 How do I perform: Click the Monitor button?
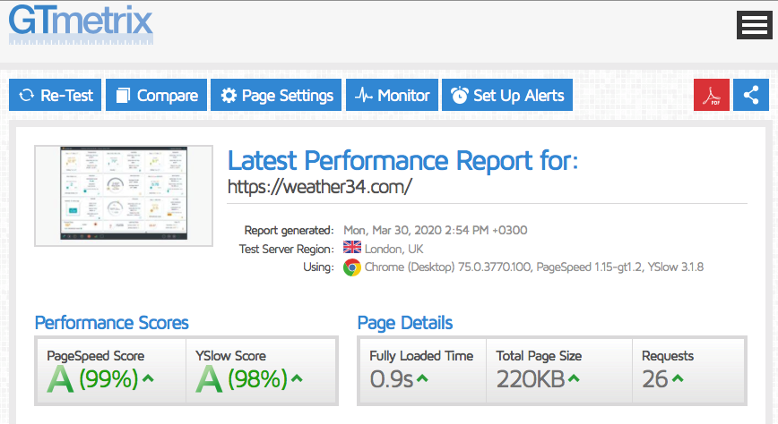coord(392,95)
